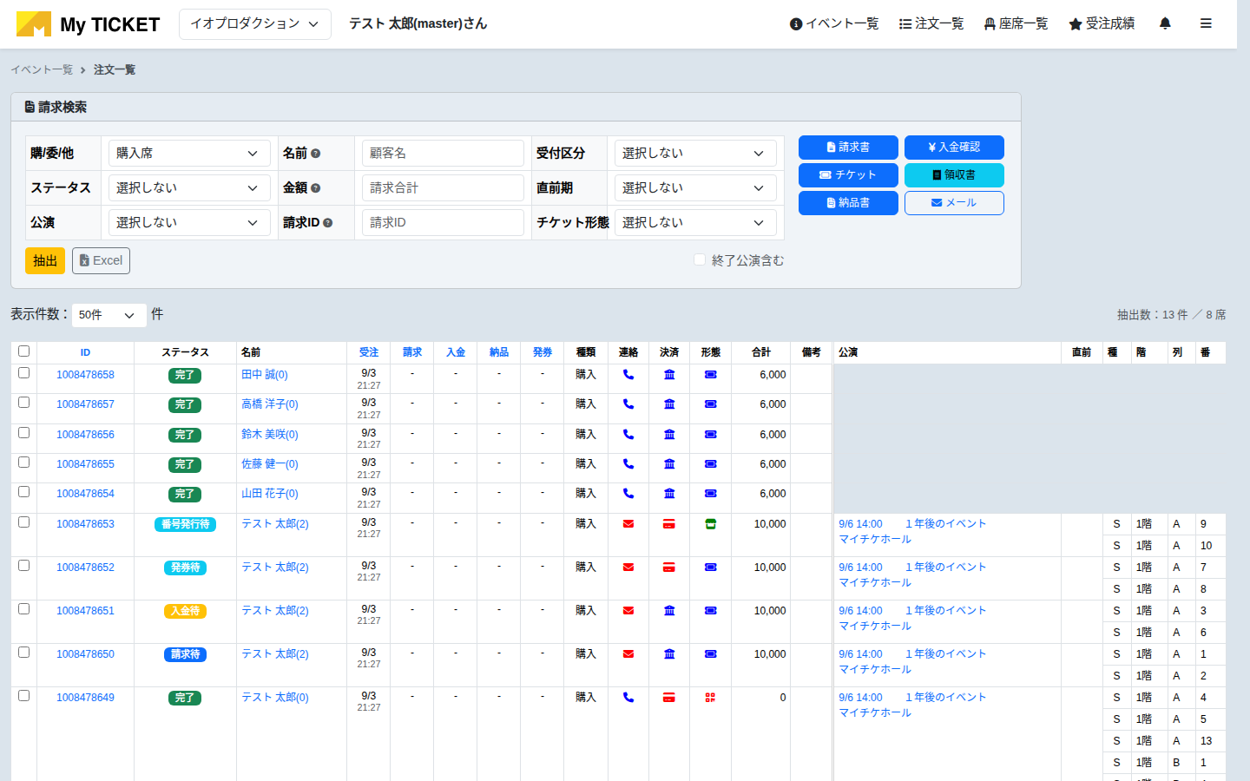Click the Excel export button

101,260
